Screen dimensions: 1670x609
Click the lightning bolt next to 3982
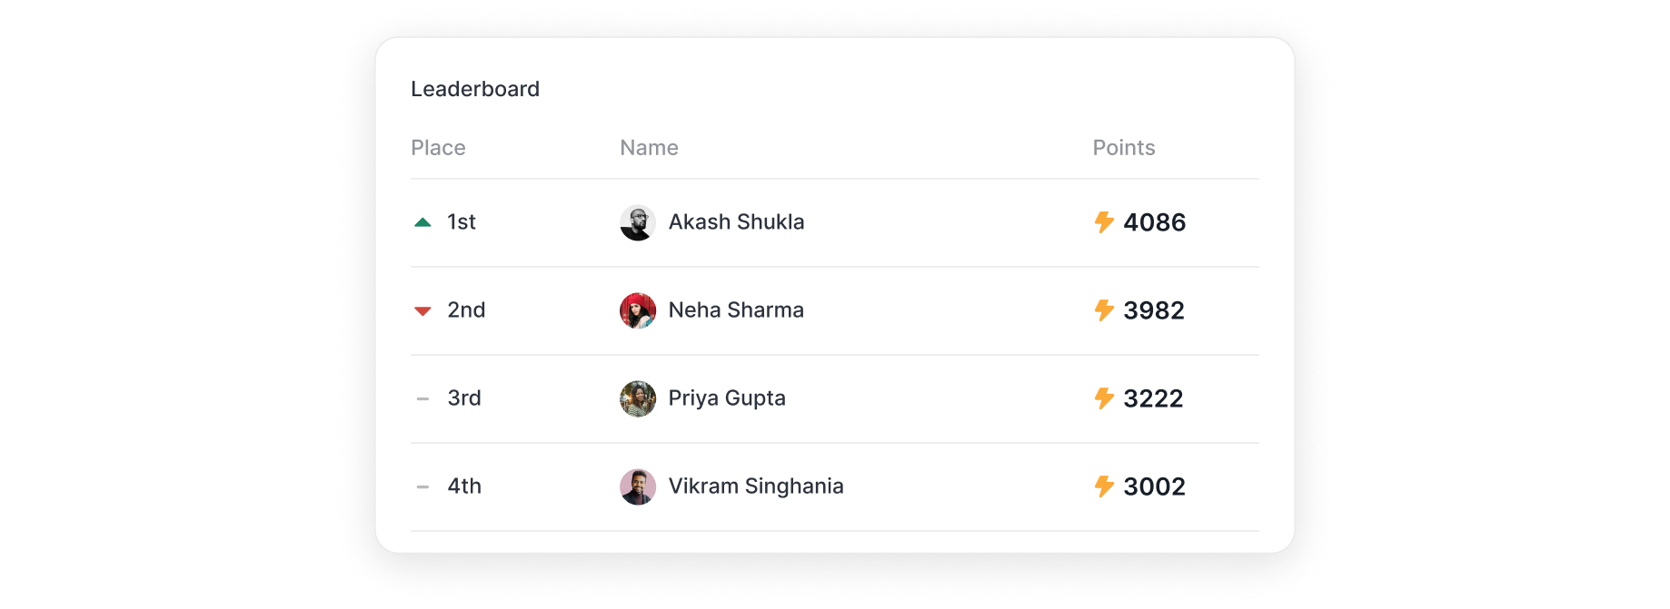[x=1104, y=310]
